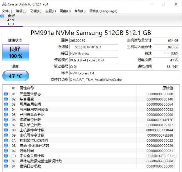The height and width of the screenshot is (172, 182).
Task: Click the serial number field S65ZNE1R181831
Action: click(x=93, y=47)
